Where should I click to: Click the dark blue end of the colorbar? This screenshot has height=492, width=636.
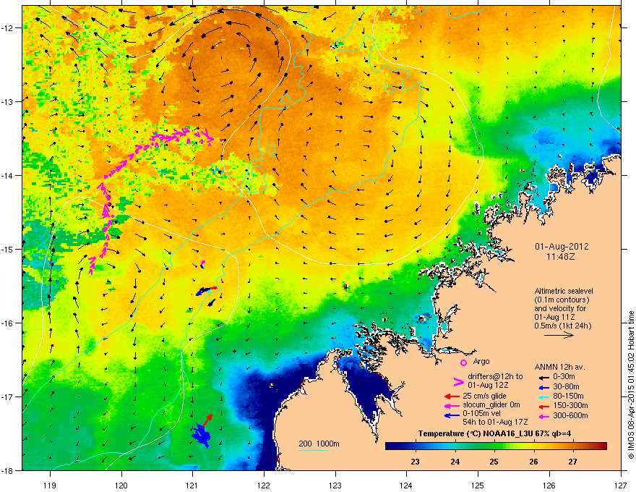click(x=390, y=446)
